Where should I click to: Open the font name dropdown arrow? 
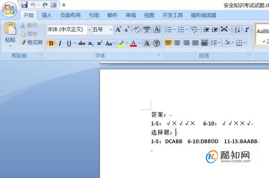[x=89, y=30]
